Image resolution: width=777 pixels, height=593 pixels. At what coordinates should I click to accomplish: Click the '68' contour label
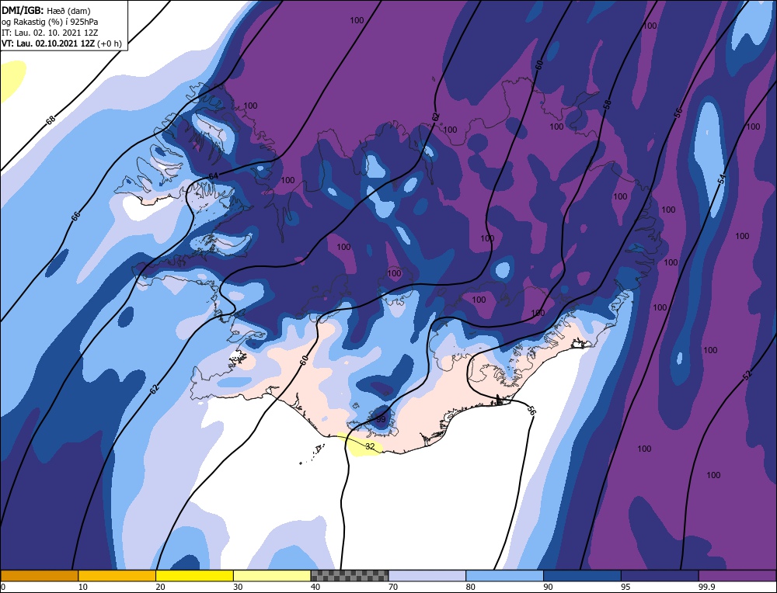pos(51,120)
